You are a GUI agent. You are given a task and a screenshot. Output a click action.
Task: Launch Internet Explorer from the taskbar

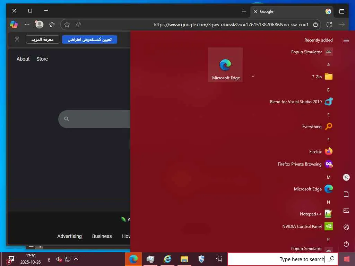[167, 259]
